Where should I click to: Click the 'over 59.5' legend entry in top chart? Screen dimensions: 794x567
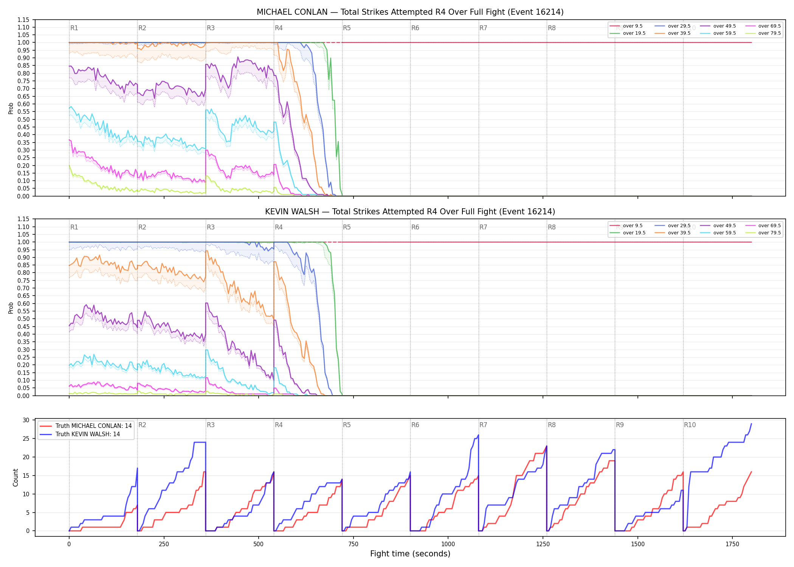[718, 33]
